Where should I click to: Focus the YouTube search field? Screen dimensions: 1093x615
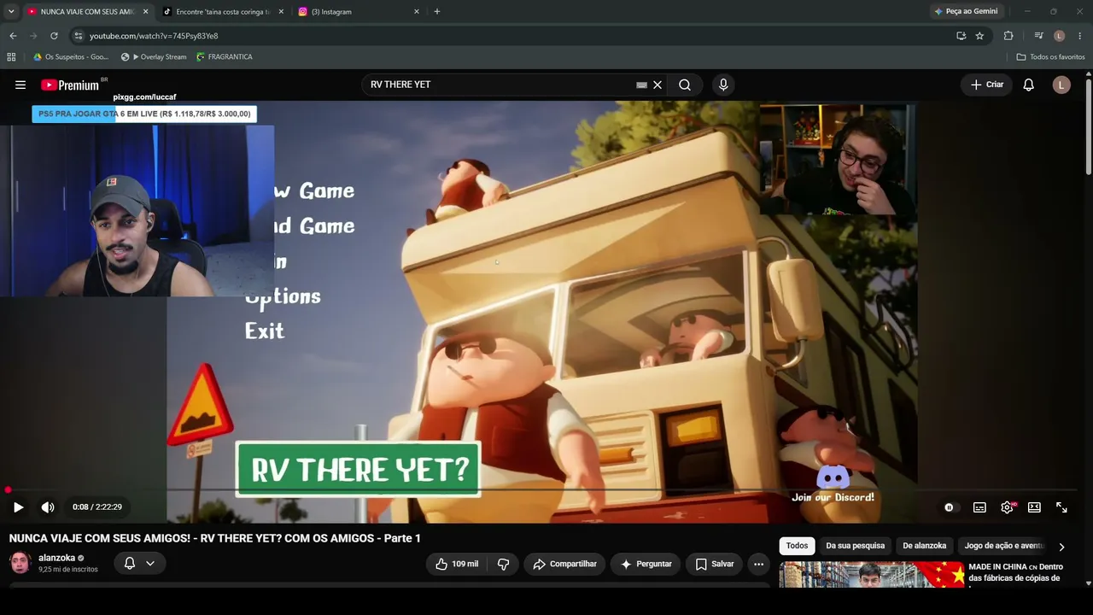500,85
